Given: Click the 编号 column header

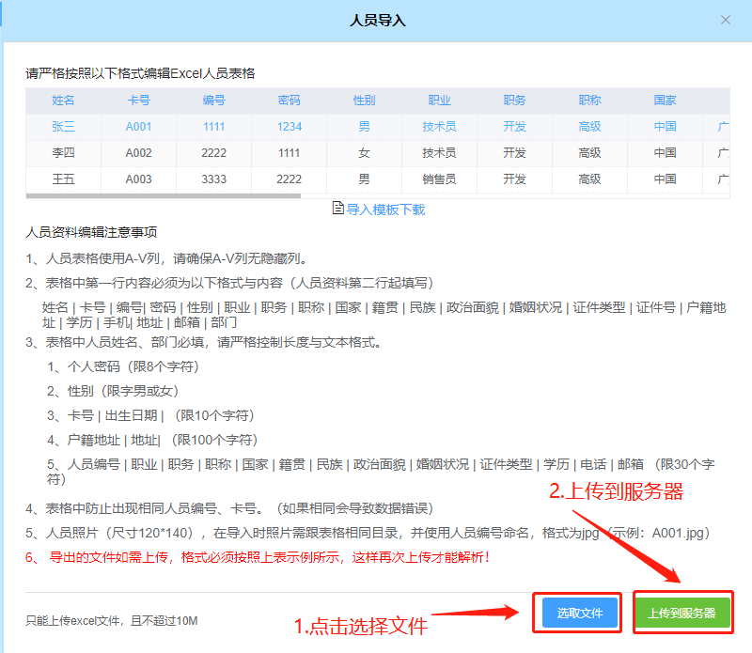Looking at the screenshot, I should click(213, 101).
